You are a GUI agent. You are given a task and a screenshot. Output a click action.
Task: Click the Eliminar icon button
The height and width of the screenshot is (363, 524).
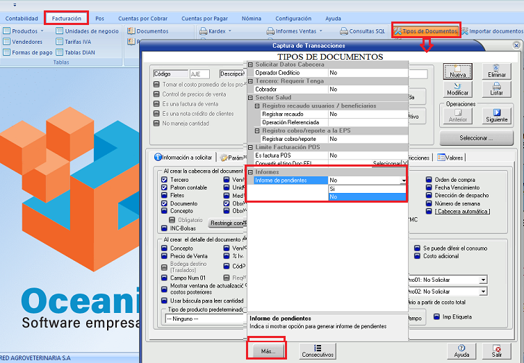coord(497,71)
